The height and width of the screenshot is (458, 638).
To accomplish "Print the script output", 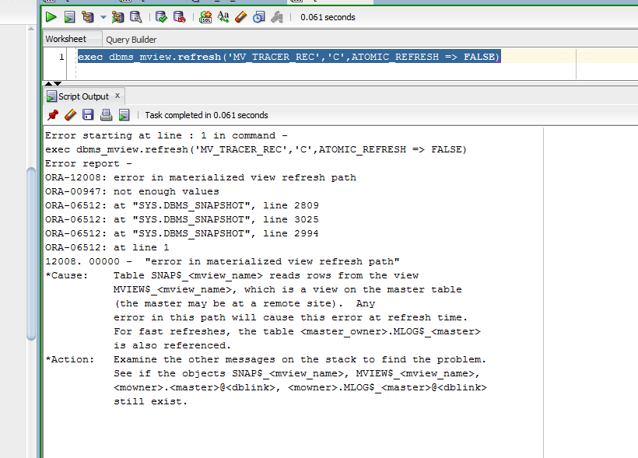I will tap(106, 115).
